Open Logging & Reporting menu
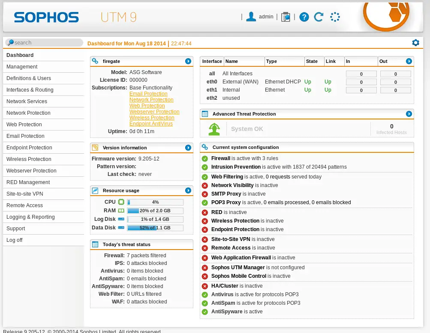The image size is (430, 333). [43, 217]
